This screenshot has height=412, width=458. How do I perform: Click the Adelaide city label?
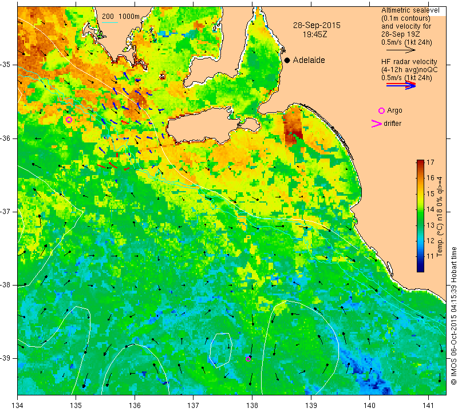309,60
